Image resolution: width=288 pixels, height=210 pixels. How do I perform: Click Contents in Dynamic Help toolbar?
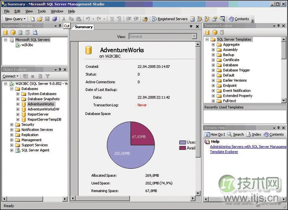click(x=274, y=134)
